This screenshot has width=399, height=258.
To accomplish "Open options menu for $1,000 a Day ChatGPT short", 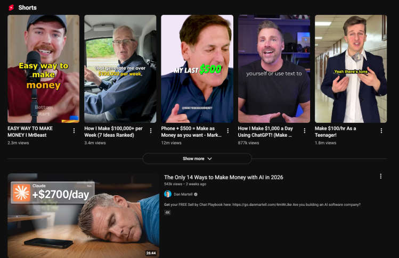I will tap(305, 131).
